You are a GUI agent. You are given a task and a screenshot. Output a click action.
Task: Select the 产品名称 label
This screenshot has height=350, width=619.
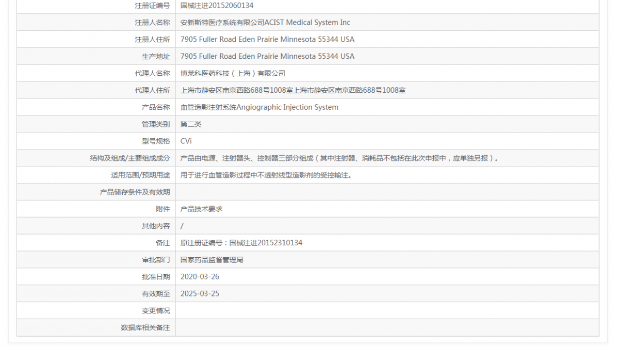click(156, 107)
